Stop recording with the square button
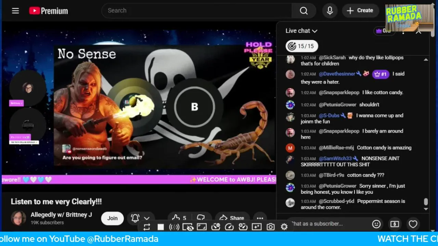 (161, 227)
